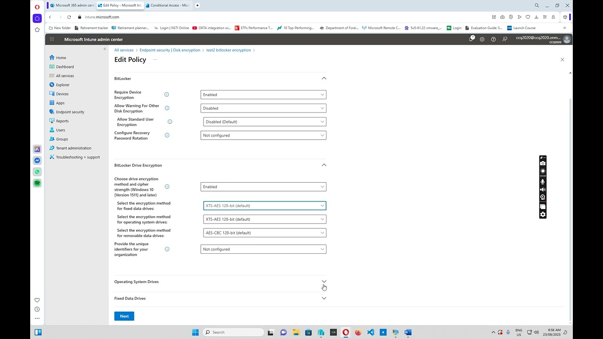Image resolution: width=603 pixels, height=339 pixels.
Task: Open fixed data drives encryption method dropdown
Action: 265,206
